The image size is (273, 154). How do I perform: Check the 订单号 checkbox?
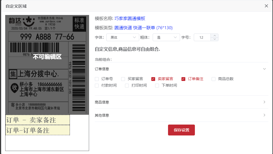coord(97,79)
